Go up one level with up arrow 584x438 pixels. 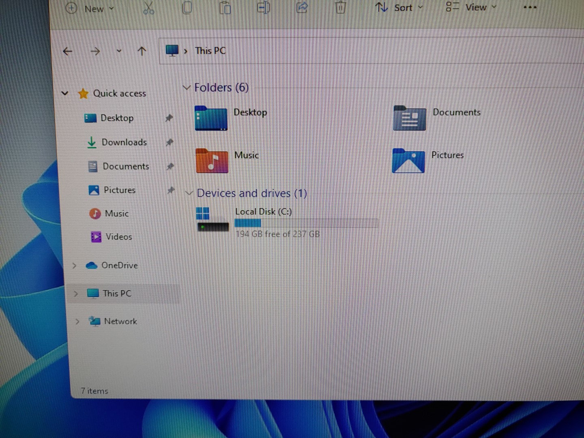(142, 51)
